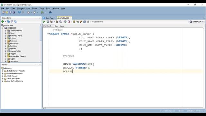Click the Connections panel vertical scrollbar
Image resolution: width=206 pixels, height=116 pixels.
click(41, 33)
